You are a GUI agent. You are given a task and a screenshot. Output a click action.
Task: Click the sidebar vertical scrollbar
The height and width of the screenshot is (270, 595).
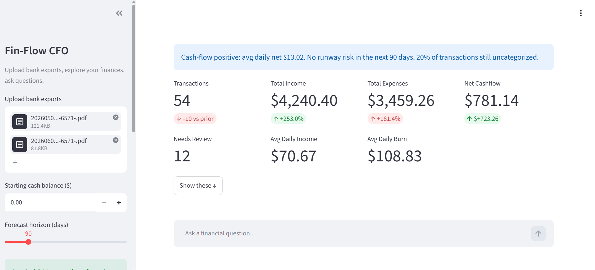click(134, 68)
